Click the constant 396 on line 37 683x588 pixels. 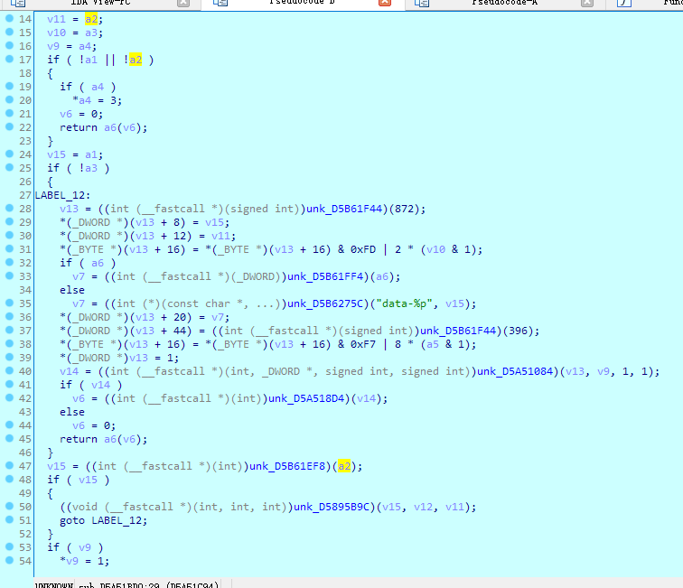[x=518, y=331]
